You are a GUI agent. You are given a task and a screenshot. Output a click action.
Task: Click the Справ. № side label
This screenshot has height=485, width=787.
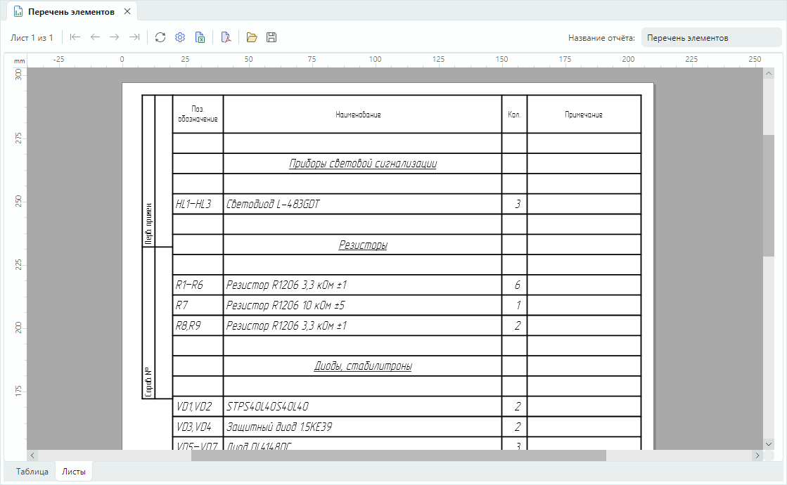coord(148,382)
